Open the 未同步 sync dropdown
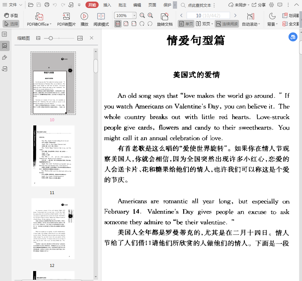This screenshot has height=281, width=302. coord(239,5)
